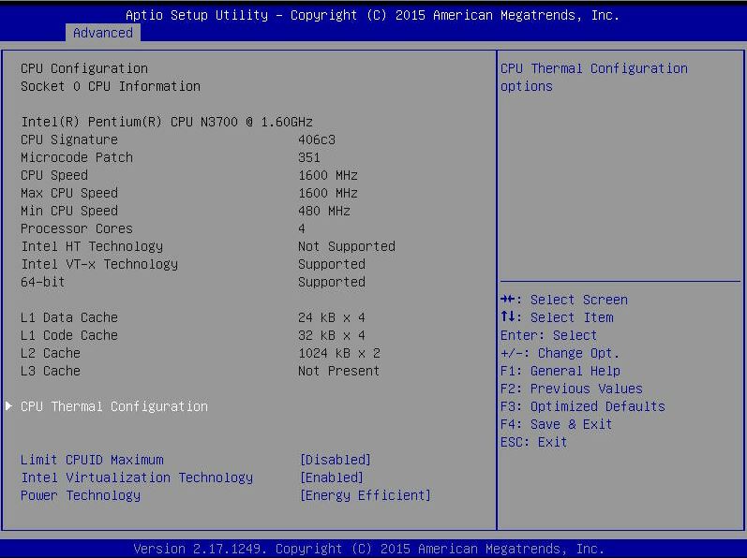Toggle the Limit CPUID Maximum [Disabled] value

(x=335, y=460)
